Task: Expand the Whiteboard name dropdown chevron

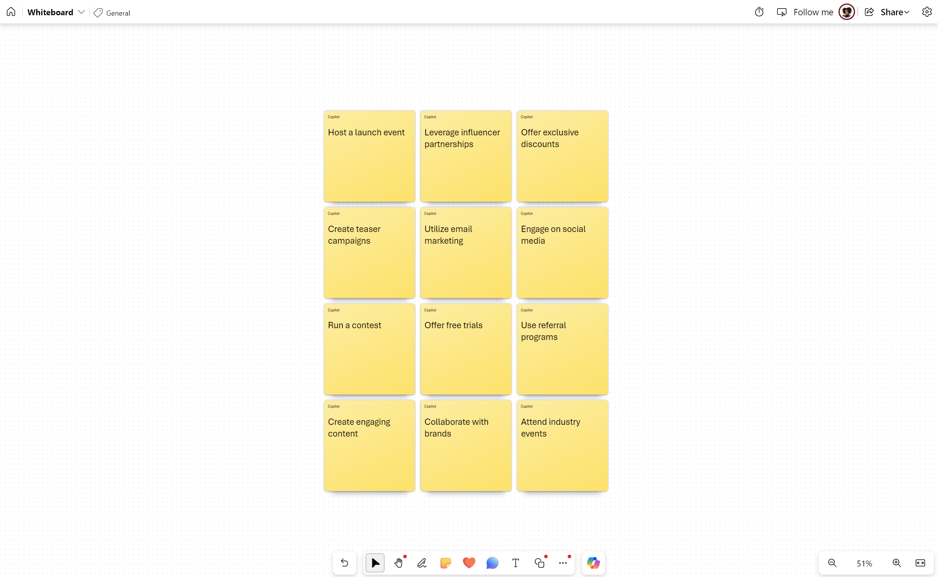Action: pos(81,12)
